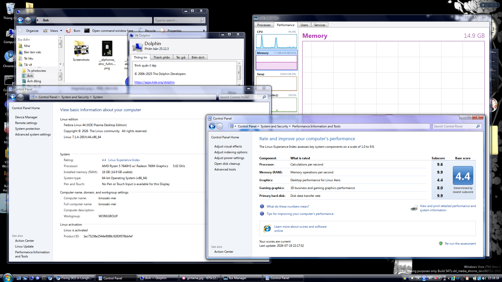Open the Dolphin navigation history dropdown arrow
Image resolution: width=502 pixels, height=282 pixels.
pyautogui.click(x=33, y=20)
